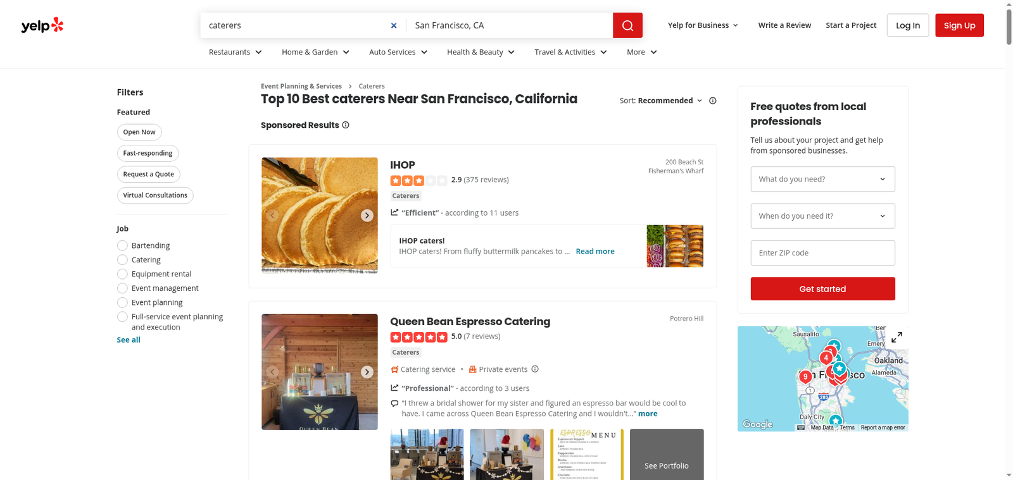Expand When do you need it dropdown

click(822, 216)
